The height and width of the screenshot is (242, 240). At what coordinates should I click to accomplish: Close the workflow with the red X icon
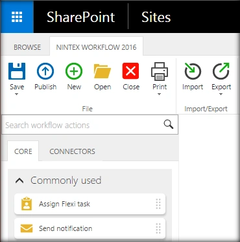coord(131,71)
